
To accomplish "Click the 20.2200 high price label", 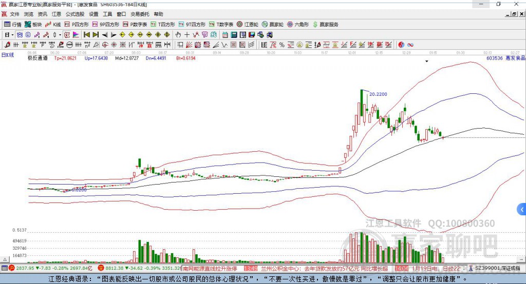I will pos(378,94).
